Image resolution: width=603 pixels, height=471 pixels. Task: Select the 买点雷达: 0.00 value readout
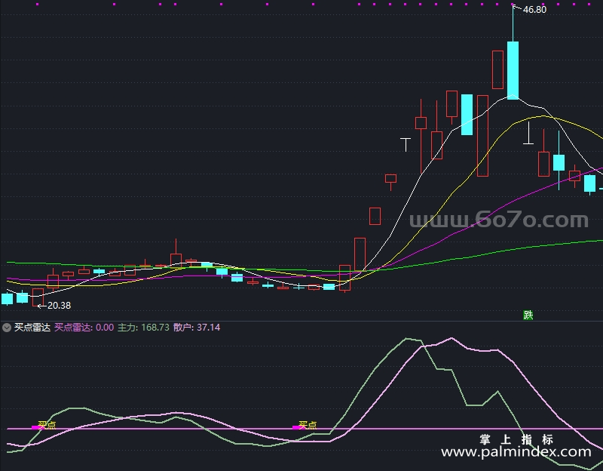click(x=84, y=328)
